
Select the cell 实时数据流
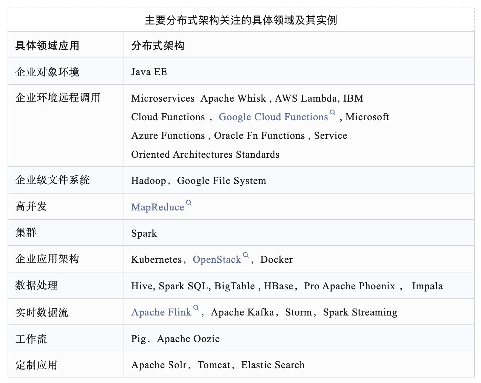(x=66, y=312)
